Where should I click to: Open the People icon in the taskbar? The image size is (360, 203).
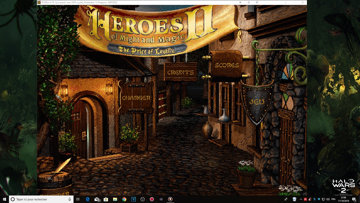(286, 199)
